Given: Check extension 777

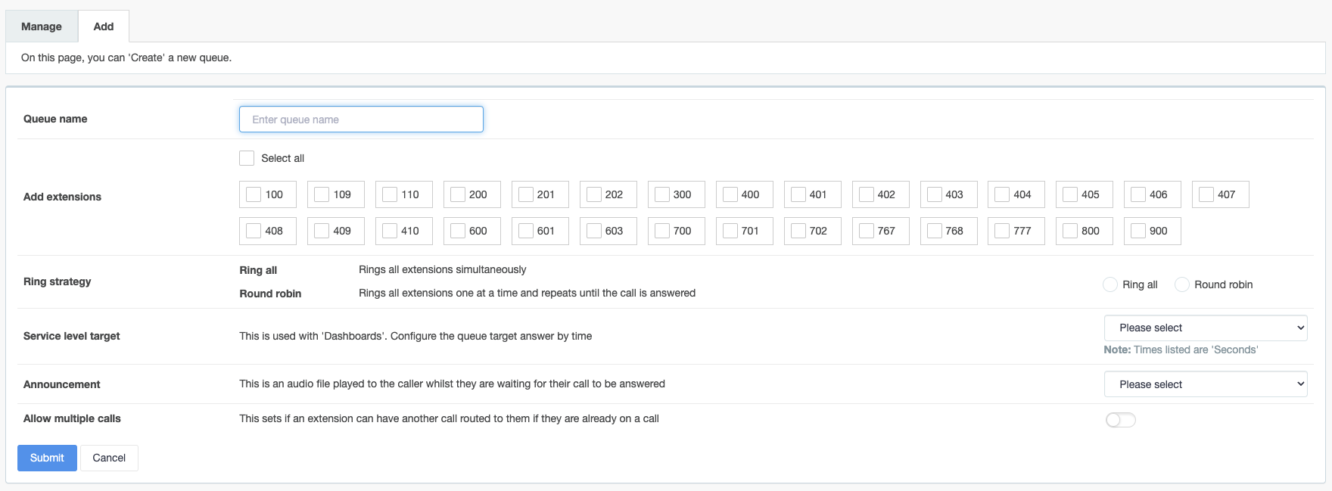Looking at the screenshot, I should click(x=1002, y=231).
